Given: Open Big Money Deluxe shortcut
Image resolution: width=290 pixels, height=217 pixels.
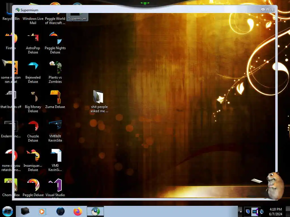Looking at the screenshot, I should tap(33, 102).
